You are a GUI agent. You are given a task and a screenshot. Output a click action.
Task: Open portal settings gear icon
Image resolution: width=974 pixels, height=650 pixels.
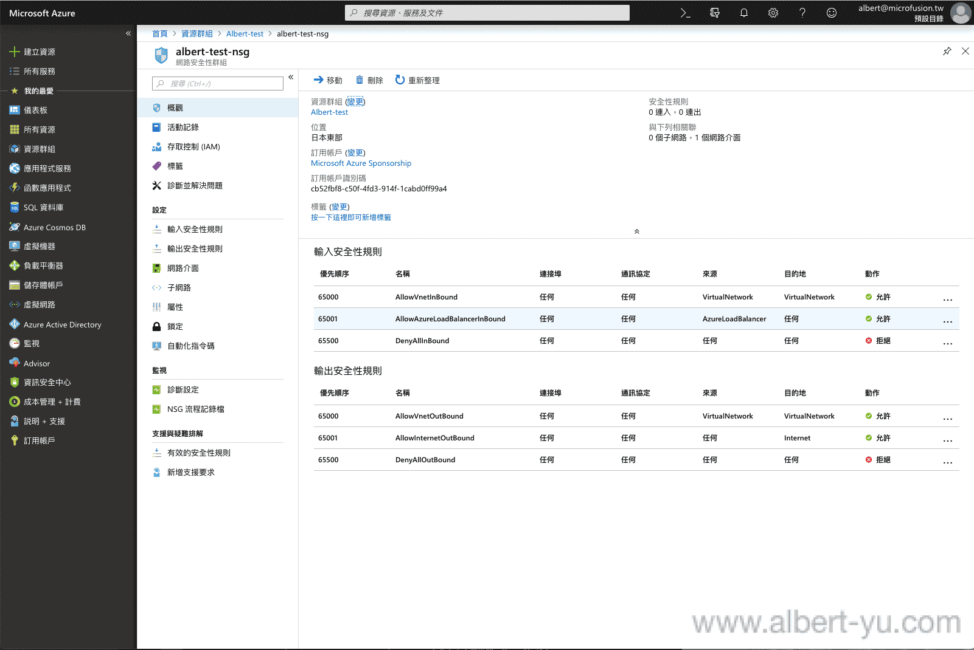coord(773,13)
